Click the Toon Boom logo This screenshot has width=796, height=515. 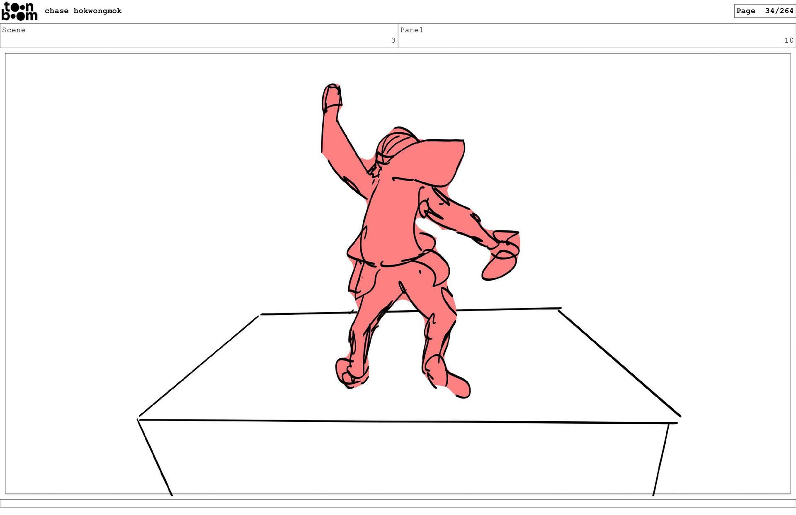pyautogui.click(x=19, y=12)
